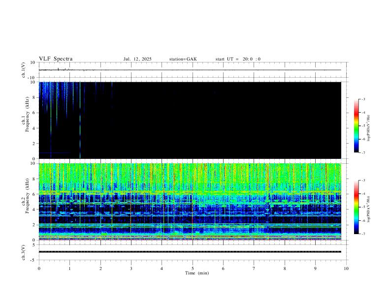Screen dimensions: 390x301
Task: Click the "-7" label on ch.1 colorbar
Action: [x=363, y=152]
